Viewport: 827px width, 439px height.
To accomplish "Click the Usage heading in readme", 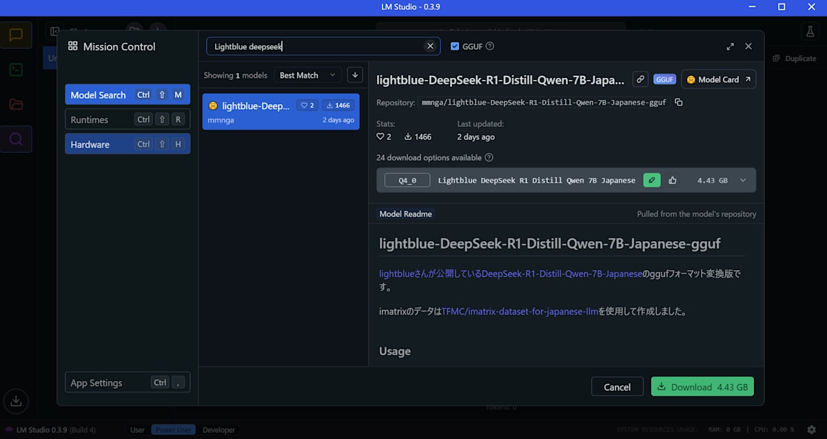I will tap(395, 351).
